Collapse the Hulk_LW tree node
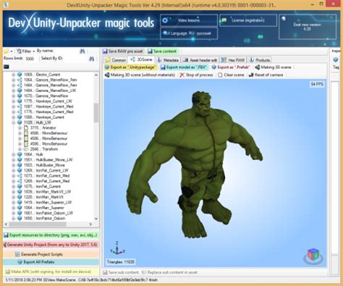Screen dimensions: 343x286 tap(14, 122)
